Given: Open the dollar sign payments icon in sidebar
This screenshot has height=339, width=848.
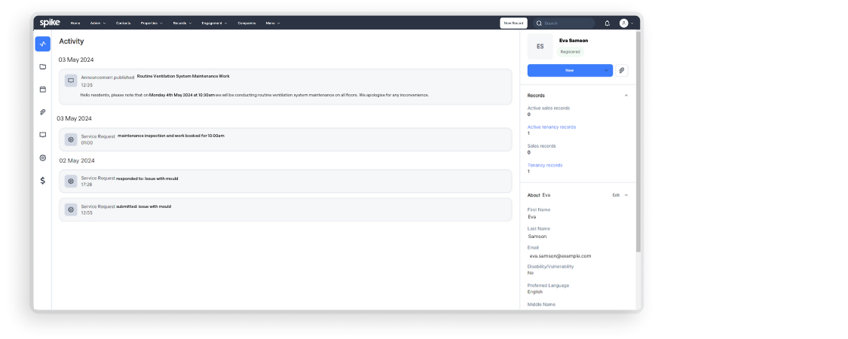Looking at the screenshot, I should pyautogui.click(x=43, y=181).
